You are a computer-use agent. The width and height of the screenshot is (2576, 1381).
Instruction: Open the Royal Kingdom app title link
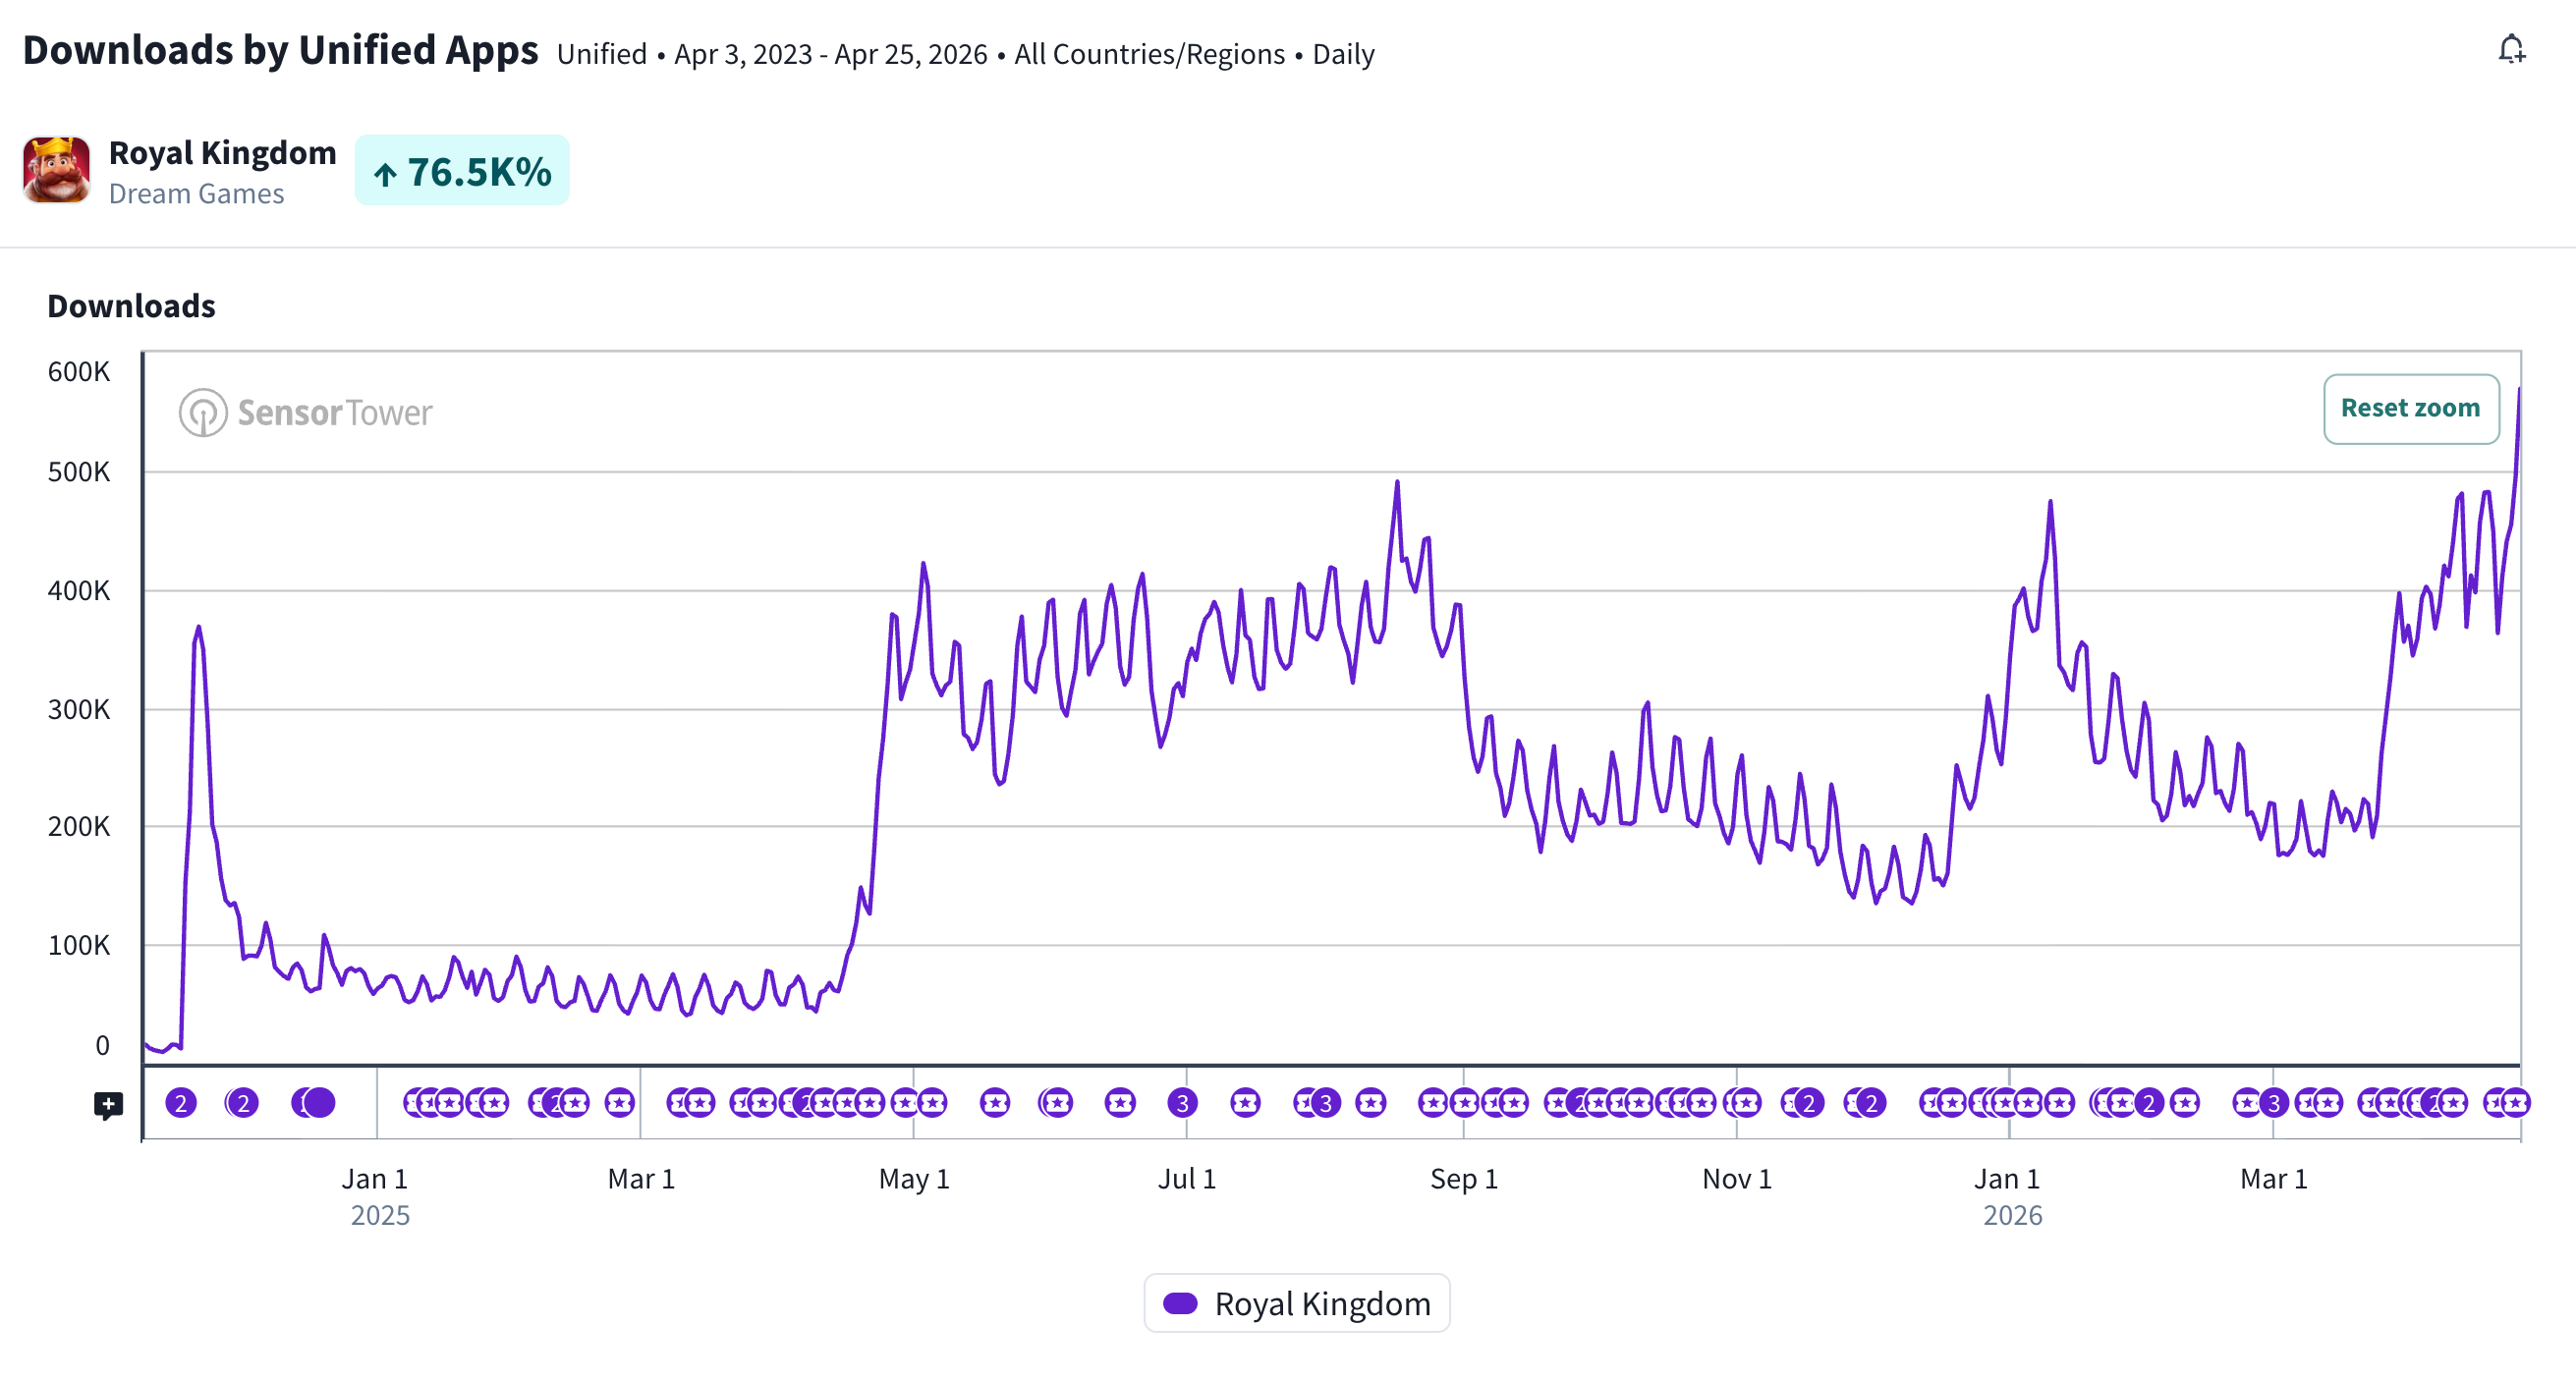click(x=222, y=152)
